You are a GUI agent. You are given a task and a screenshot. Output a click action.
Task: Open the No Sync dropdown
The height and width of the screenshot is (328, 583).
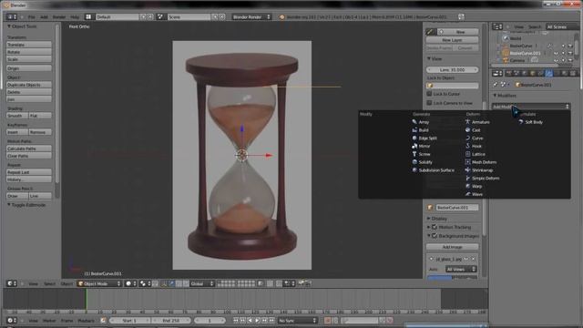(x=298, y=320)
